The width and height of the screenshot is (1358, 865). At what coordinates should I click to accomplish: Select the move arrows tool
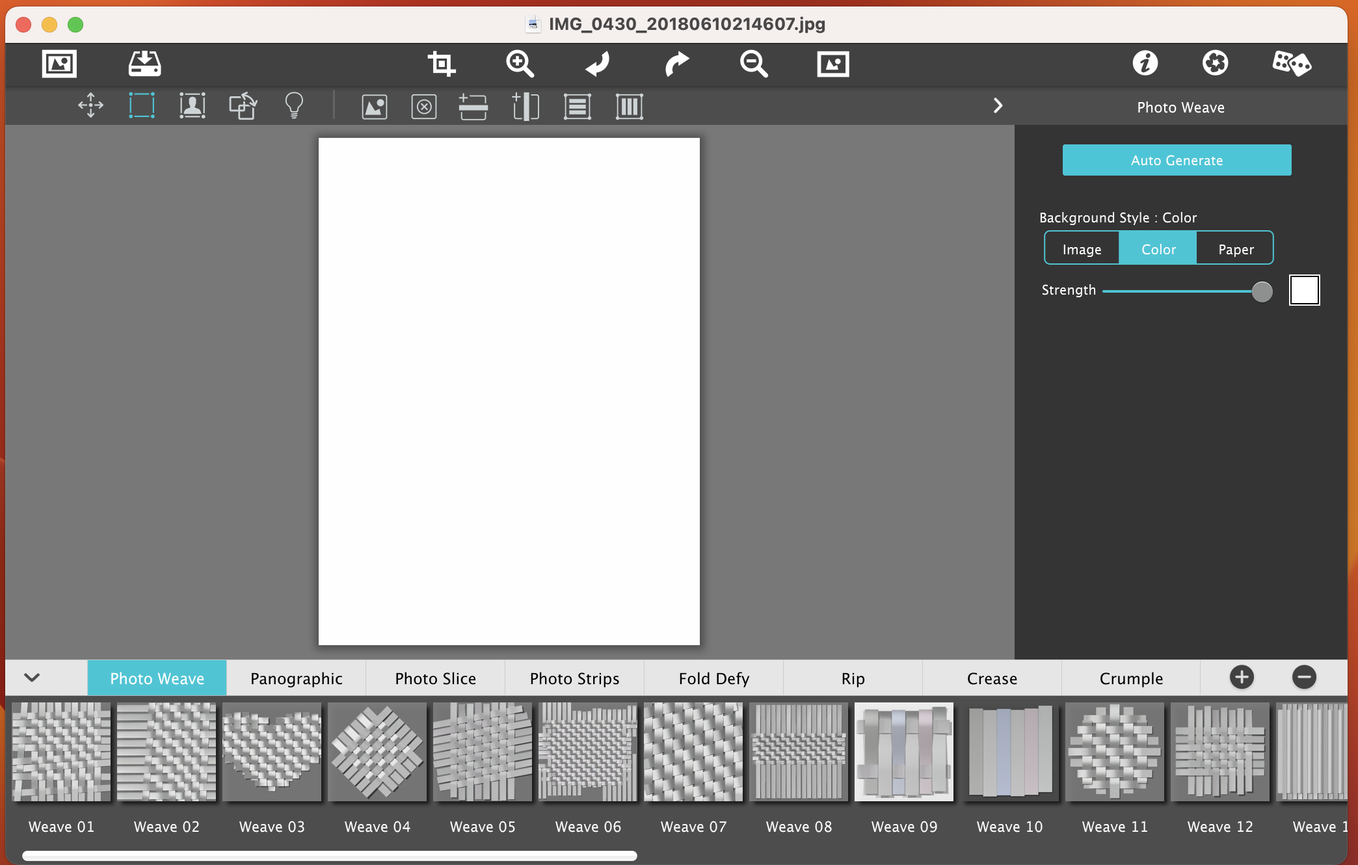pyautogui.click(x=90, y=106)
